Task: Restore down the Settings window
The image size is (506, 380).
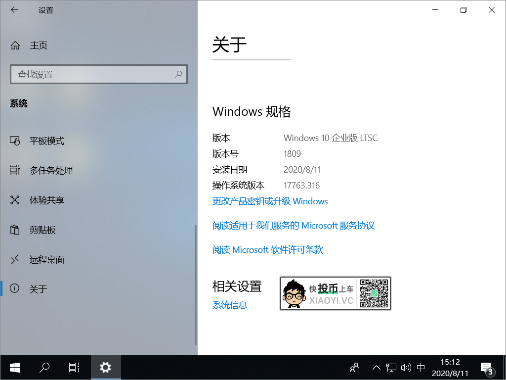Action: (464, 10)
